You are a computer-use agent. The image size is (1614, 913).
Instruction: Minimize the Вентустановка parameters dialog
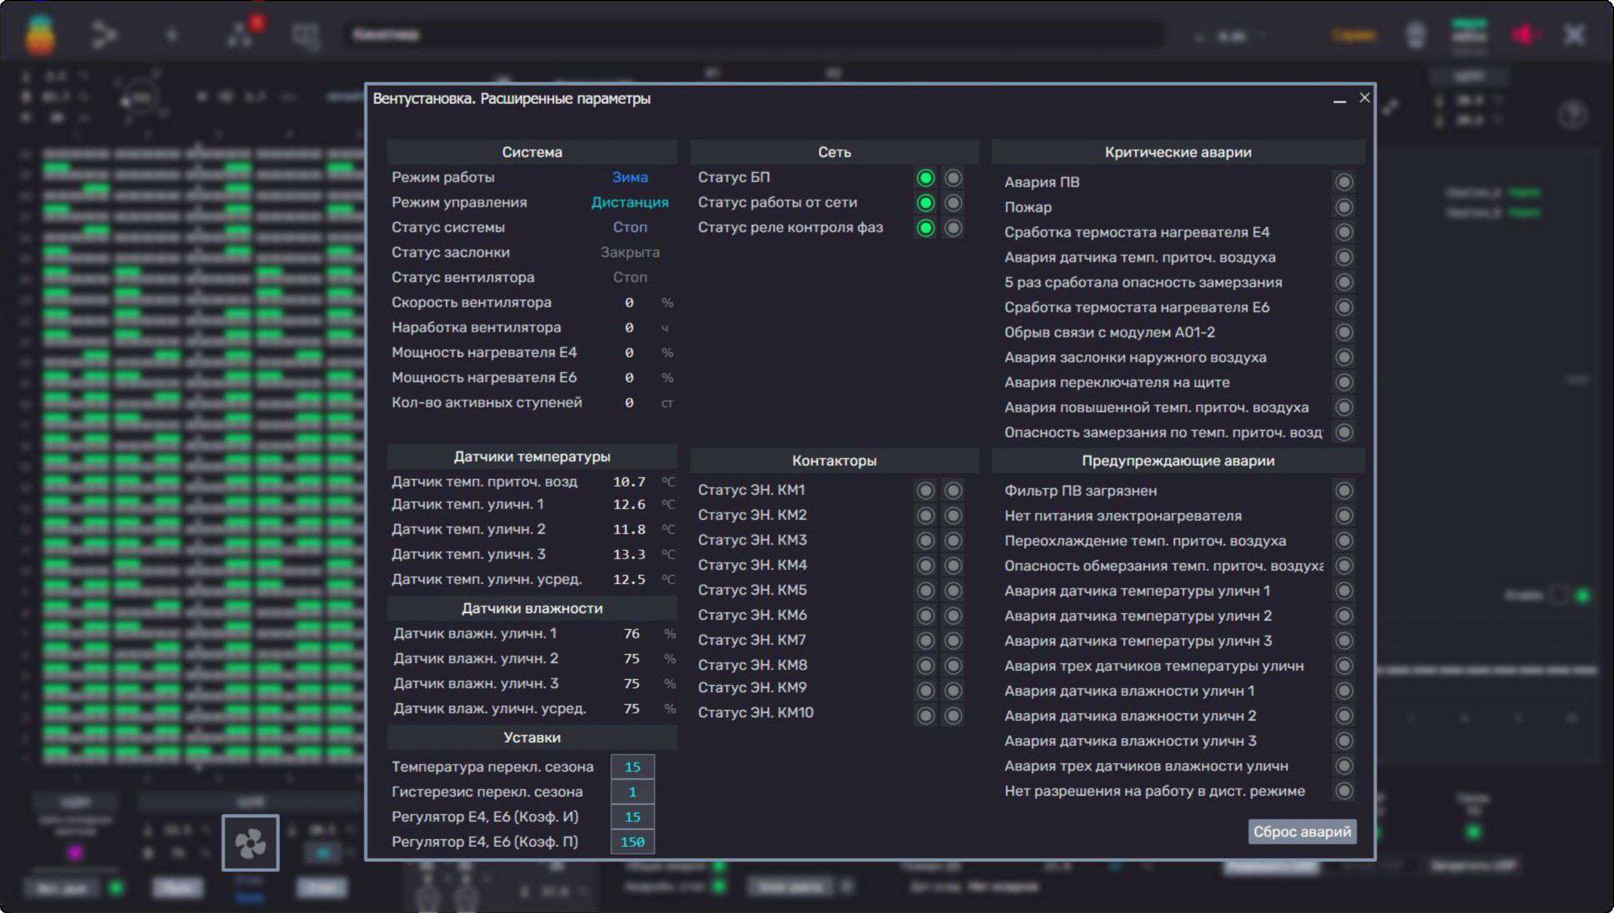pos(1339,100)
